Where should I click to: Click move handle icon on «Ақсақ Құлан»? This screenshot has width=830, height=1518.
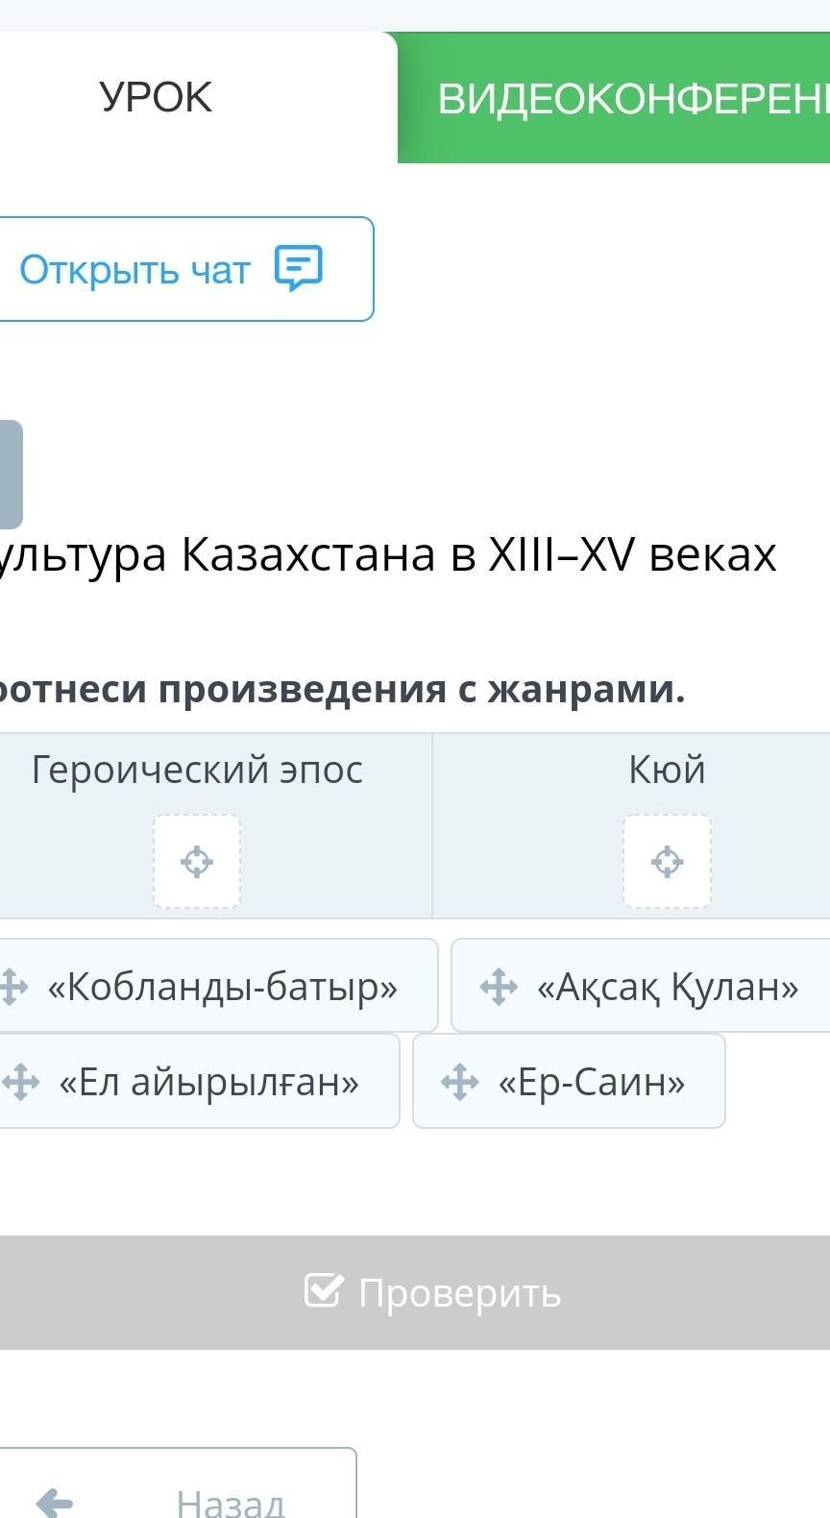click(499, 987)
